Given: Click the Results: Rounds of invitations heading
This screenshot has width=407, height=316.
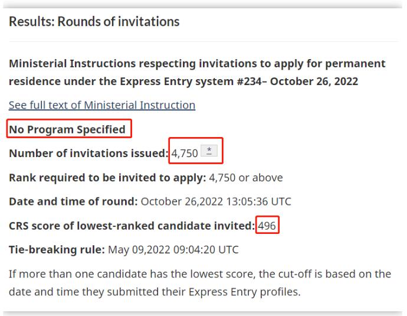Looking at the screenshot, I should (x=94, y=21).
